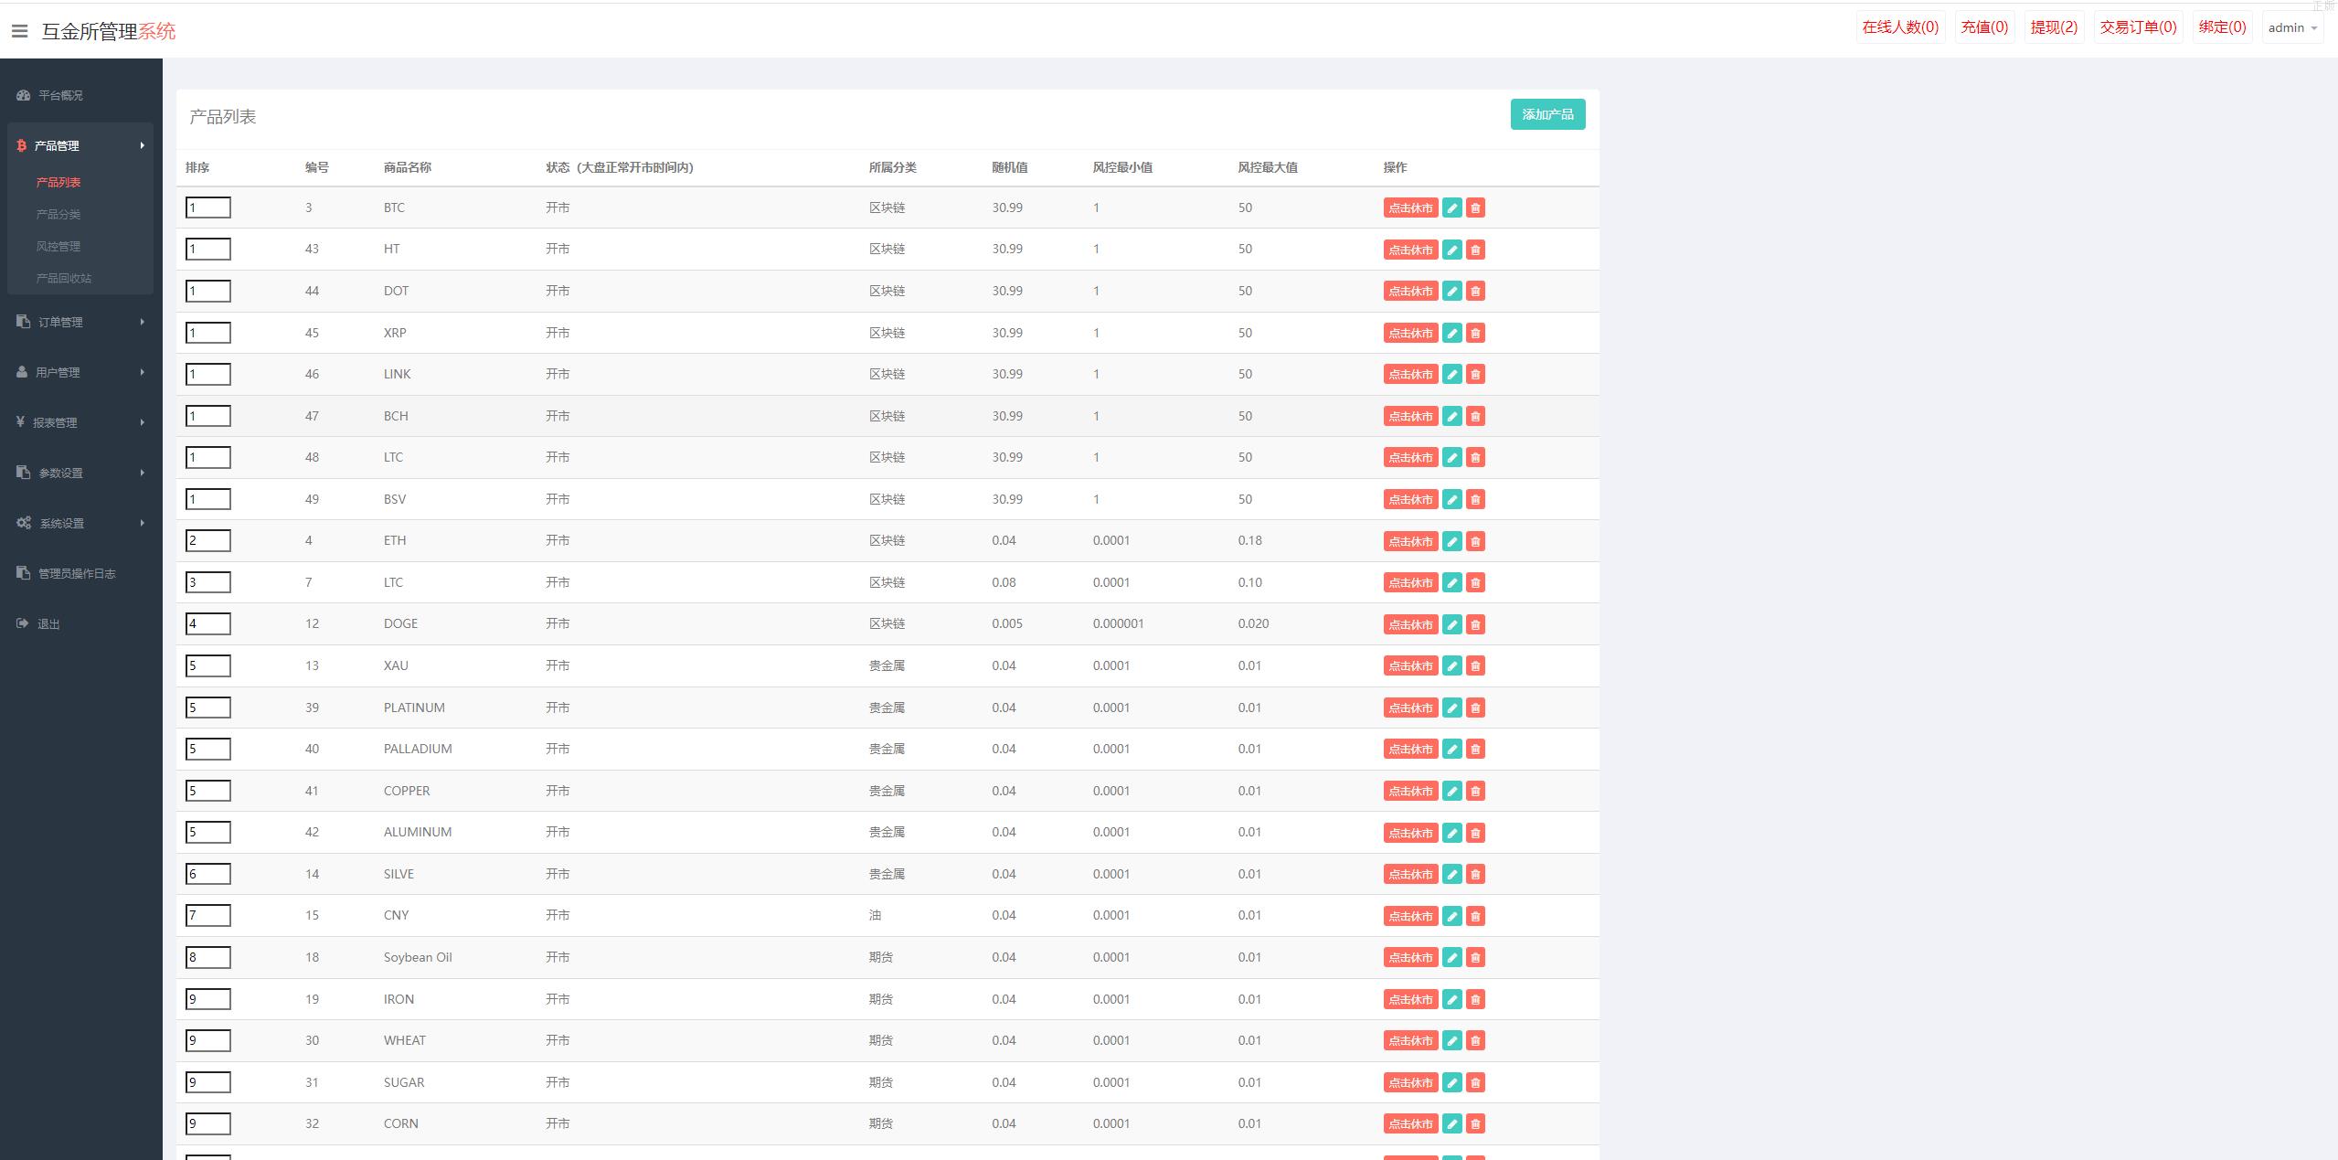Toggle HT market closed with 点击休市
The height and width of the screenshot is (1160, 2338).
pos(1409,250)
